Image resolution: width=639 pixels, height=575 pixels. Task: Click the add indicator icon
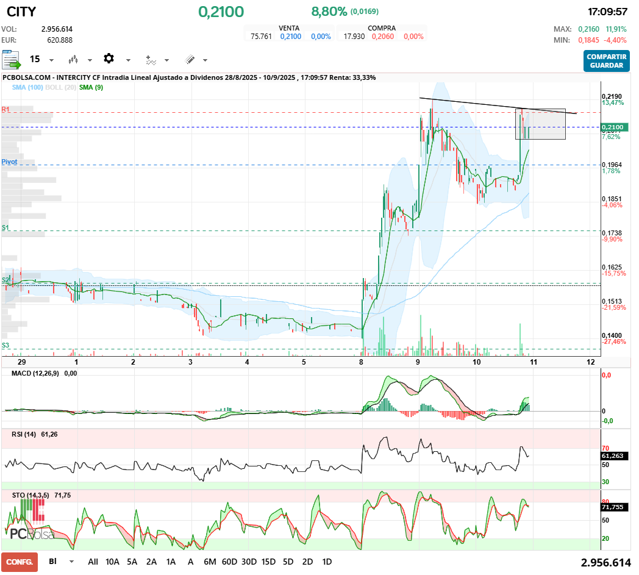[x=151, y=60]
